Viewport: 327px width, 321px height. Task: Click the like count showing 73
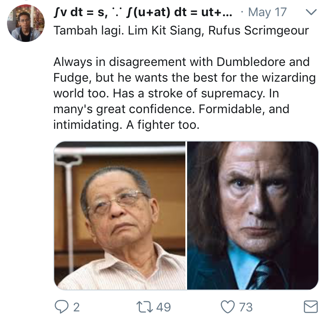click(246, 307)
